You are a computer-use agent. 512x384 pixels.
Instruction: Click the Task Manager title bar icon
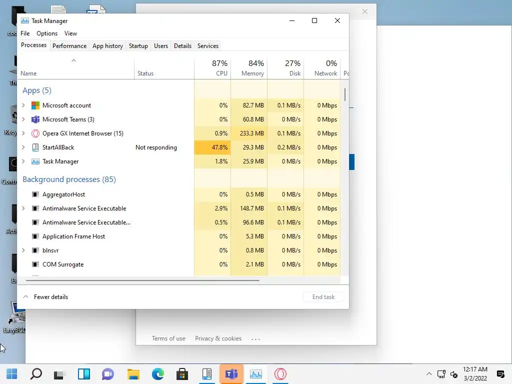point(25,21)
